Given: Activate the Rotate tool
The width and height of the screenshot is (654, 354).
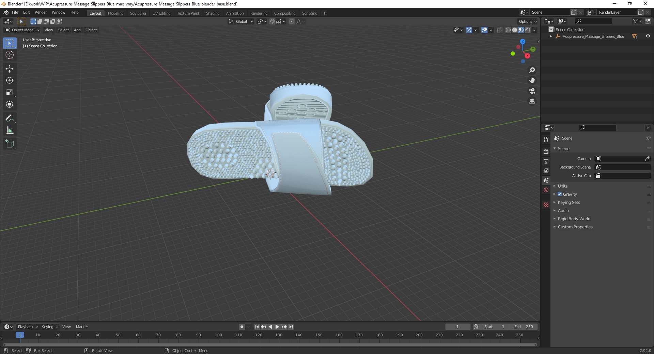Looking at the screenshot, I should [10, 81].
